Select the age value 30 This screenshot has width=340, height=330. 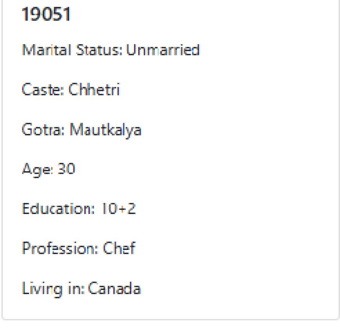click(x=66, y=169)
